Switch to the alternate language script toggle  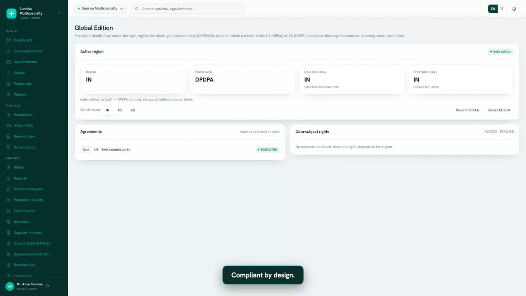pos(502,9)
